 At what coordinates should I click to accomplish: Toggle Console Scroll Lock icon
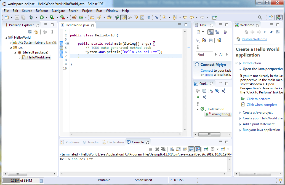click(178, 149)
